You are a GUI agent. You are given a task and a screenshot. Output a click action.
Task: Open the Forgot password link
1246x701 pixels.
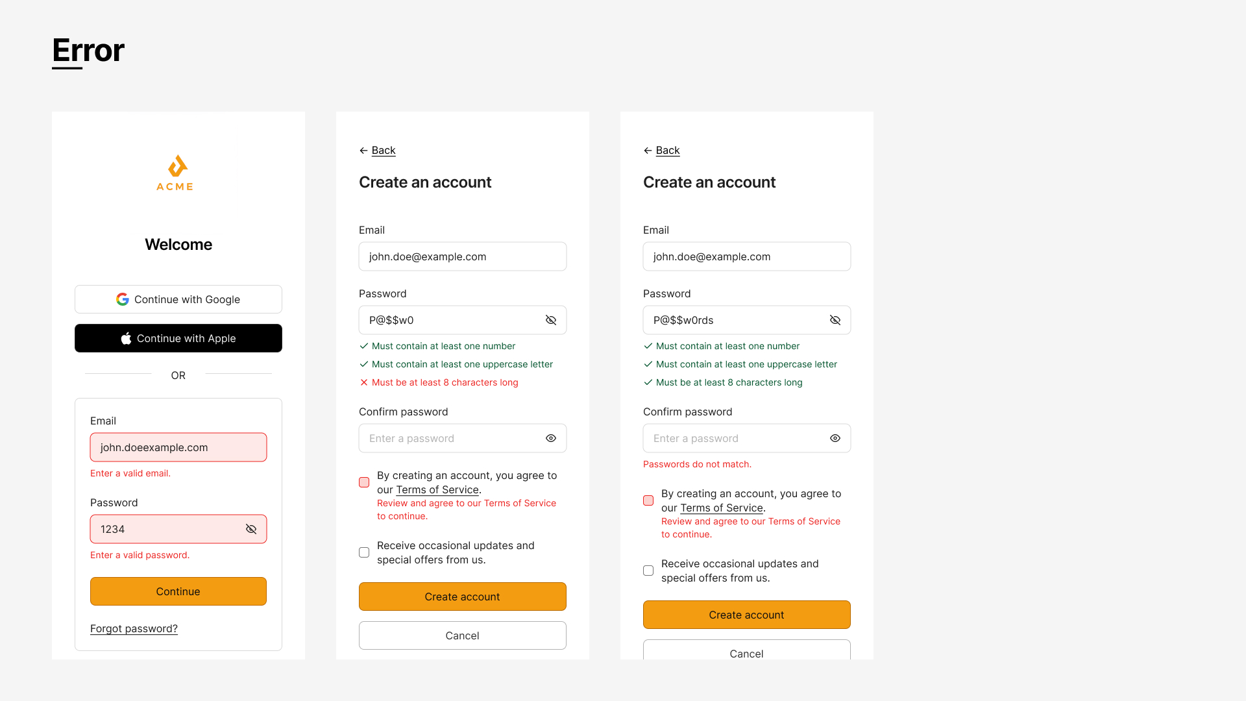click(x=134, y=628)
